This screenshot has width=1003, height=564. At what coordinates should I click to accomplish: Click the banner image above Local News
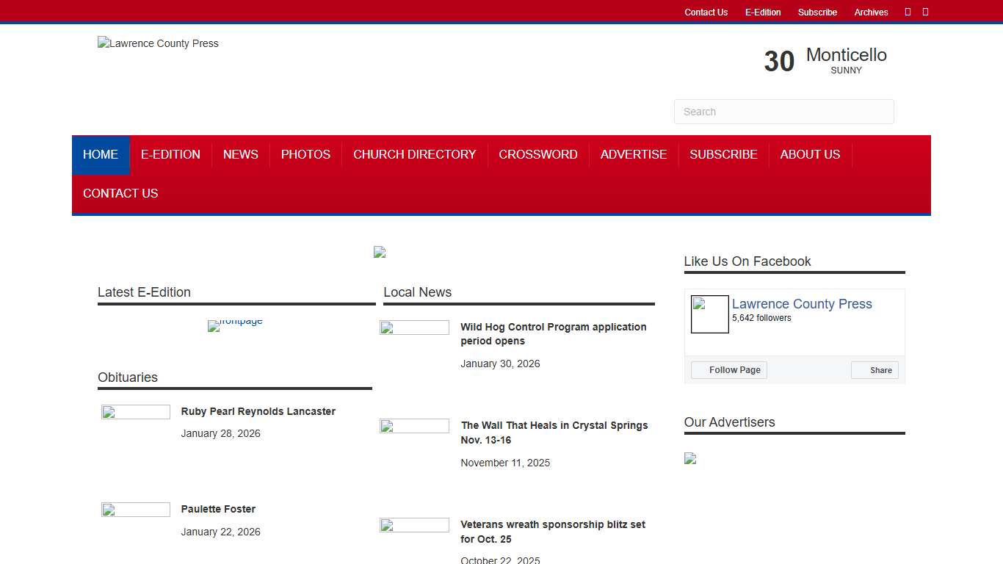(380, 252)
